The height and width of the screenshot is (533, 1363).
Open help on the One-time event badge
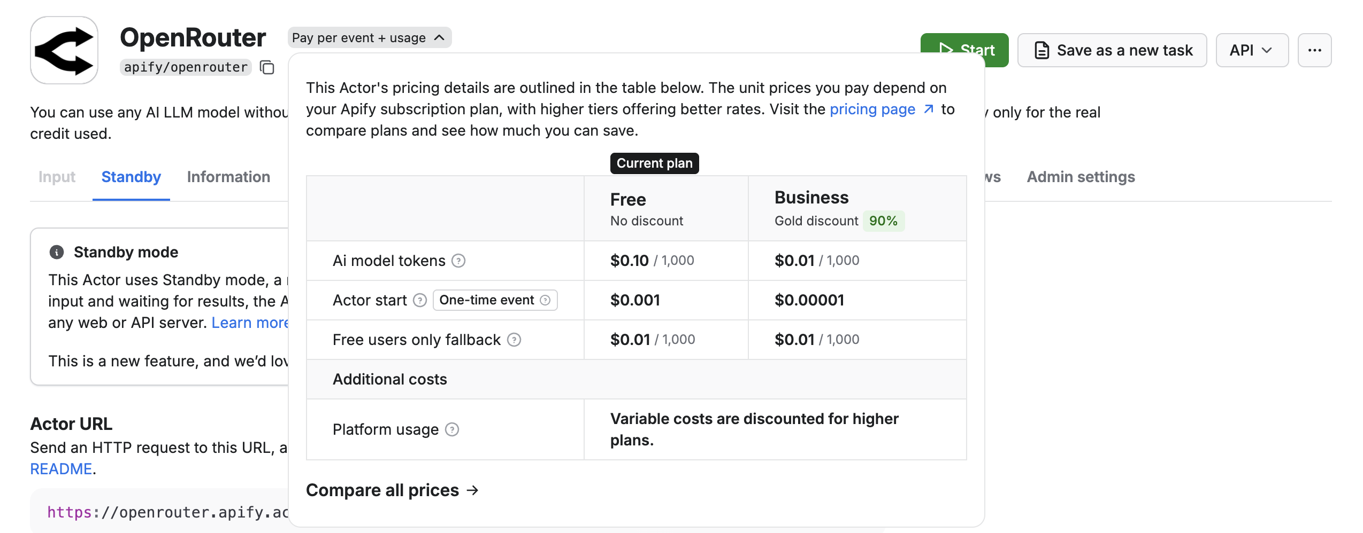click(545, 300)
